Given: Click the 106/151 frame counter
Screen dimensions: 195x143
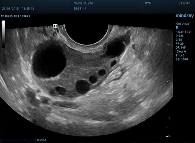Looking at the screenshot, I should [41, 140].
